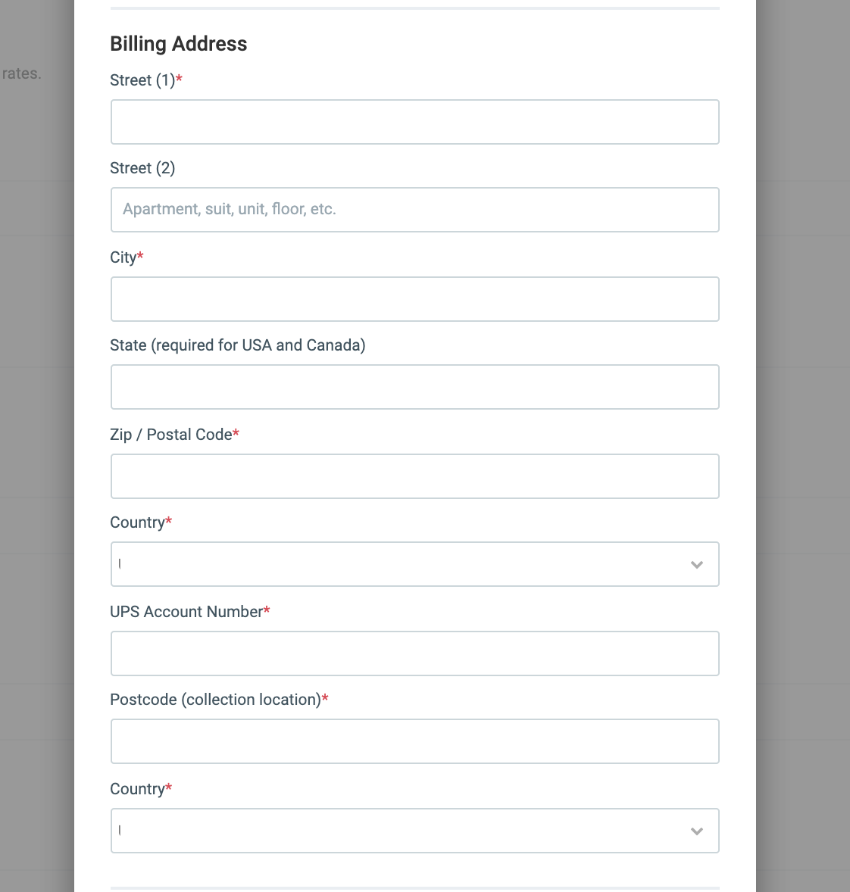Click the Zip / Postal Code field
The height and width of the screenshot is (892, 850).
tap(414, 476)
